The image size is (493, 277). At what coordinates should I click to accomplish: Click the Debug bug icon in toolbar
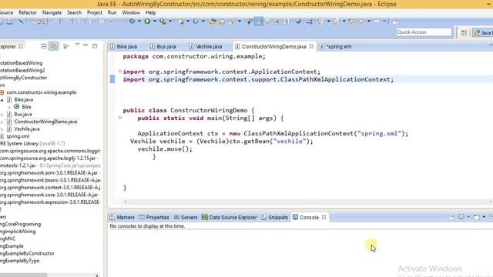point(132,22)
